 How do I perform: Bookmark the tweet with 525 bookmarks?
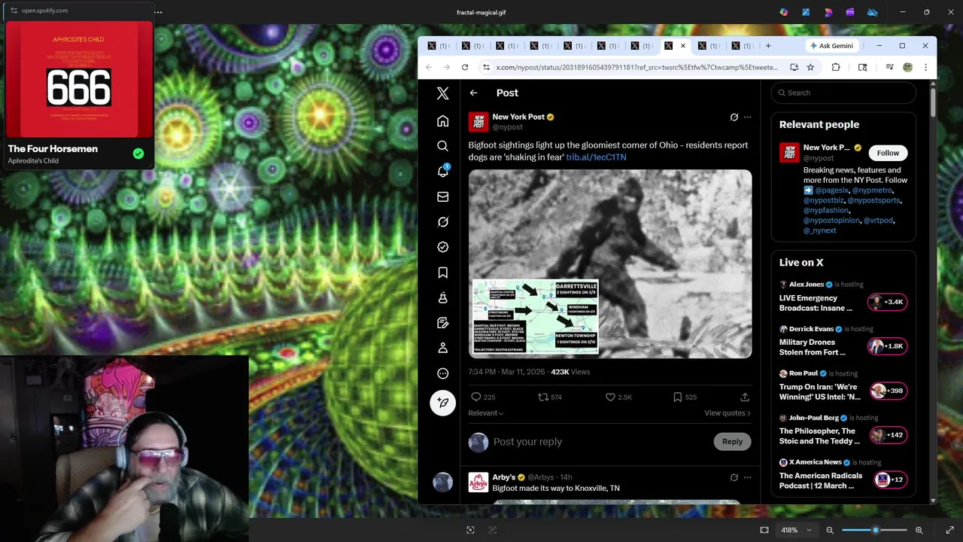click(677, 397)
